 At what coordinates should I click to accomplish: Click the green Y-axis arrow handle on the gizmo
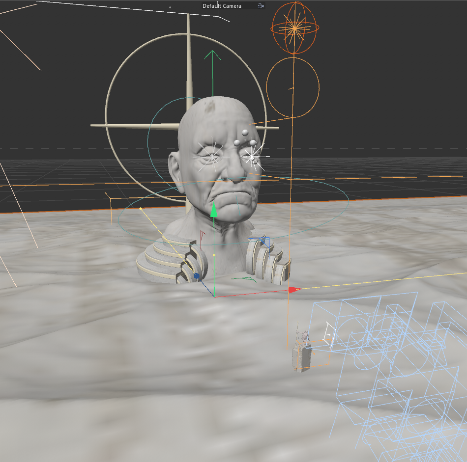tap(213, 210)
